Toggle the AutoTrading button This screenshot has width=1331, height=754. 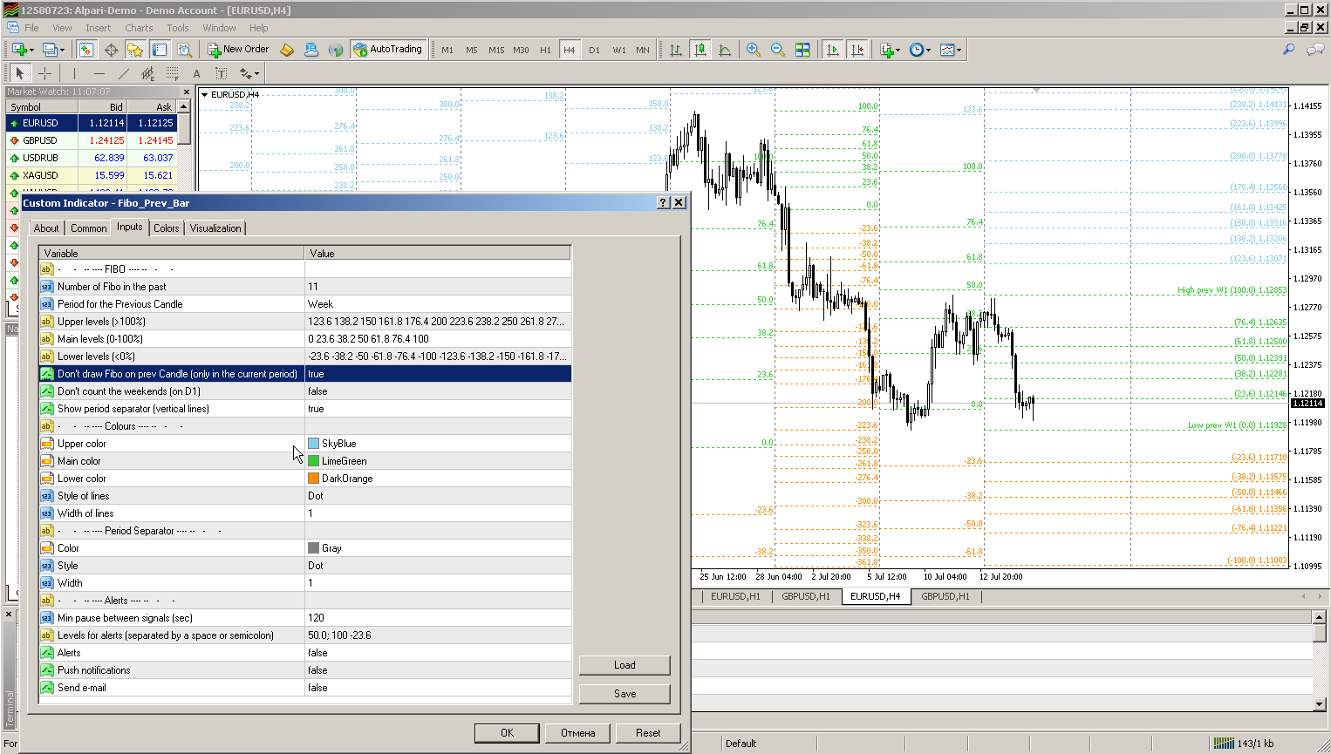387,50
